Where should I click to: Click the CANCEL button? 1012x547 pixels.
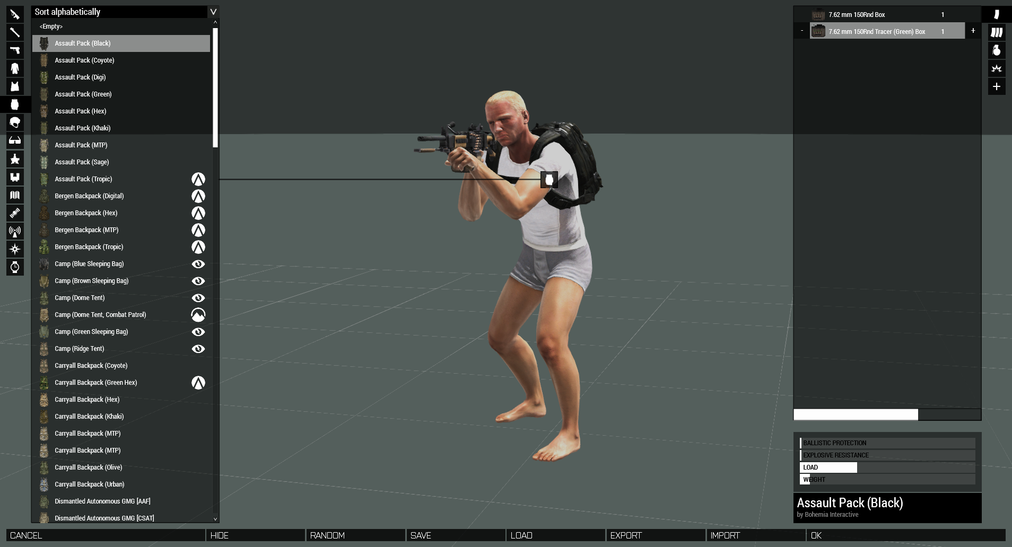pyautogui.click(x=106, y=535)
